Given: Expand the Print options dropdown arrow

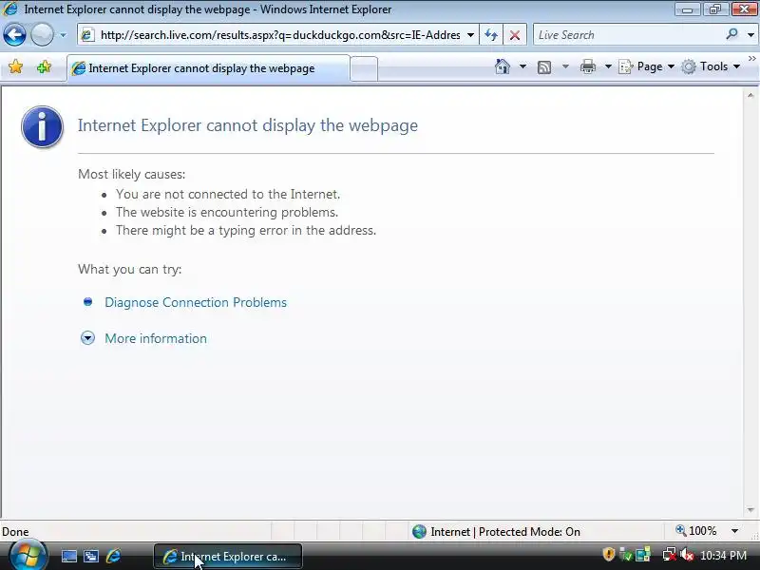Looking at the screenshot, I should pyautogui.click(x=608, y=66).
